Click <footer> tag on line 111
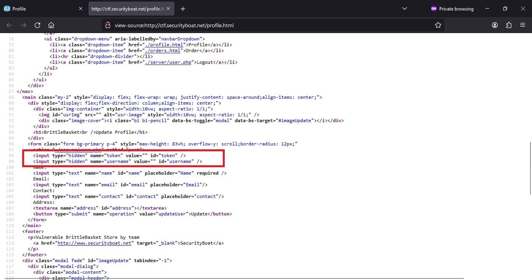 pyautogui.click(x=33, y=231)
